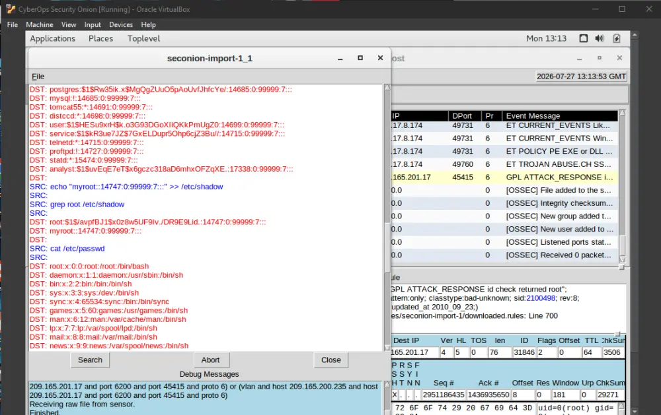The image size is (661, 415).
Task: Click the Window field showing 181
Action: tap(564, 395)
